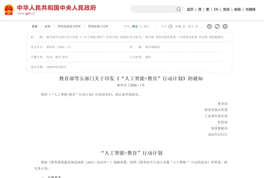264x178 pixels.
Task: Share via the Qzone star icon
Action: (x=225, y=26)
